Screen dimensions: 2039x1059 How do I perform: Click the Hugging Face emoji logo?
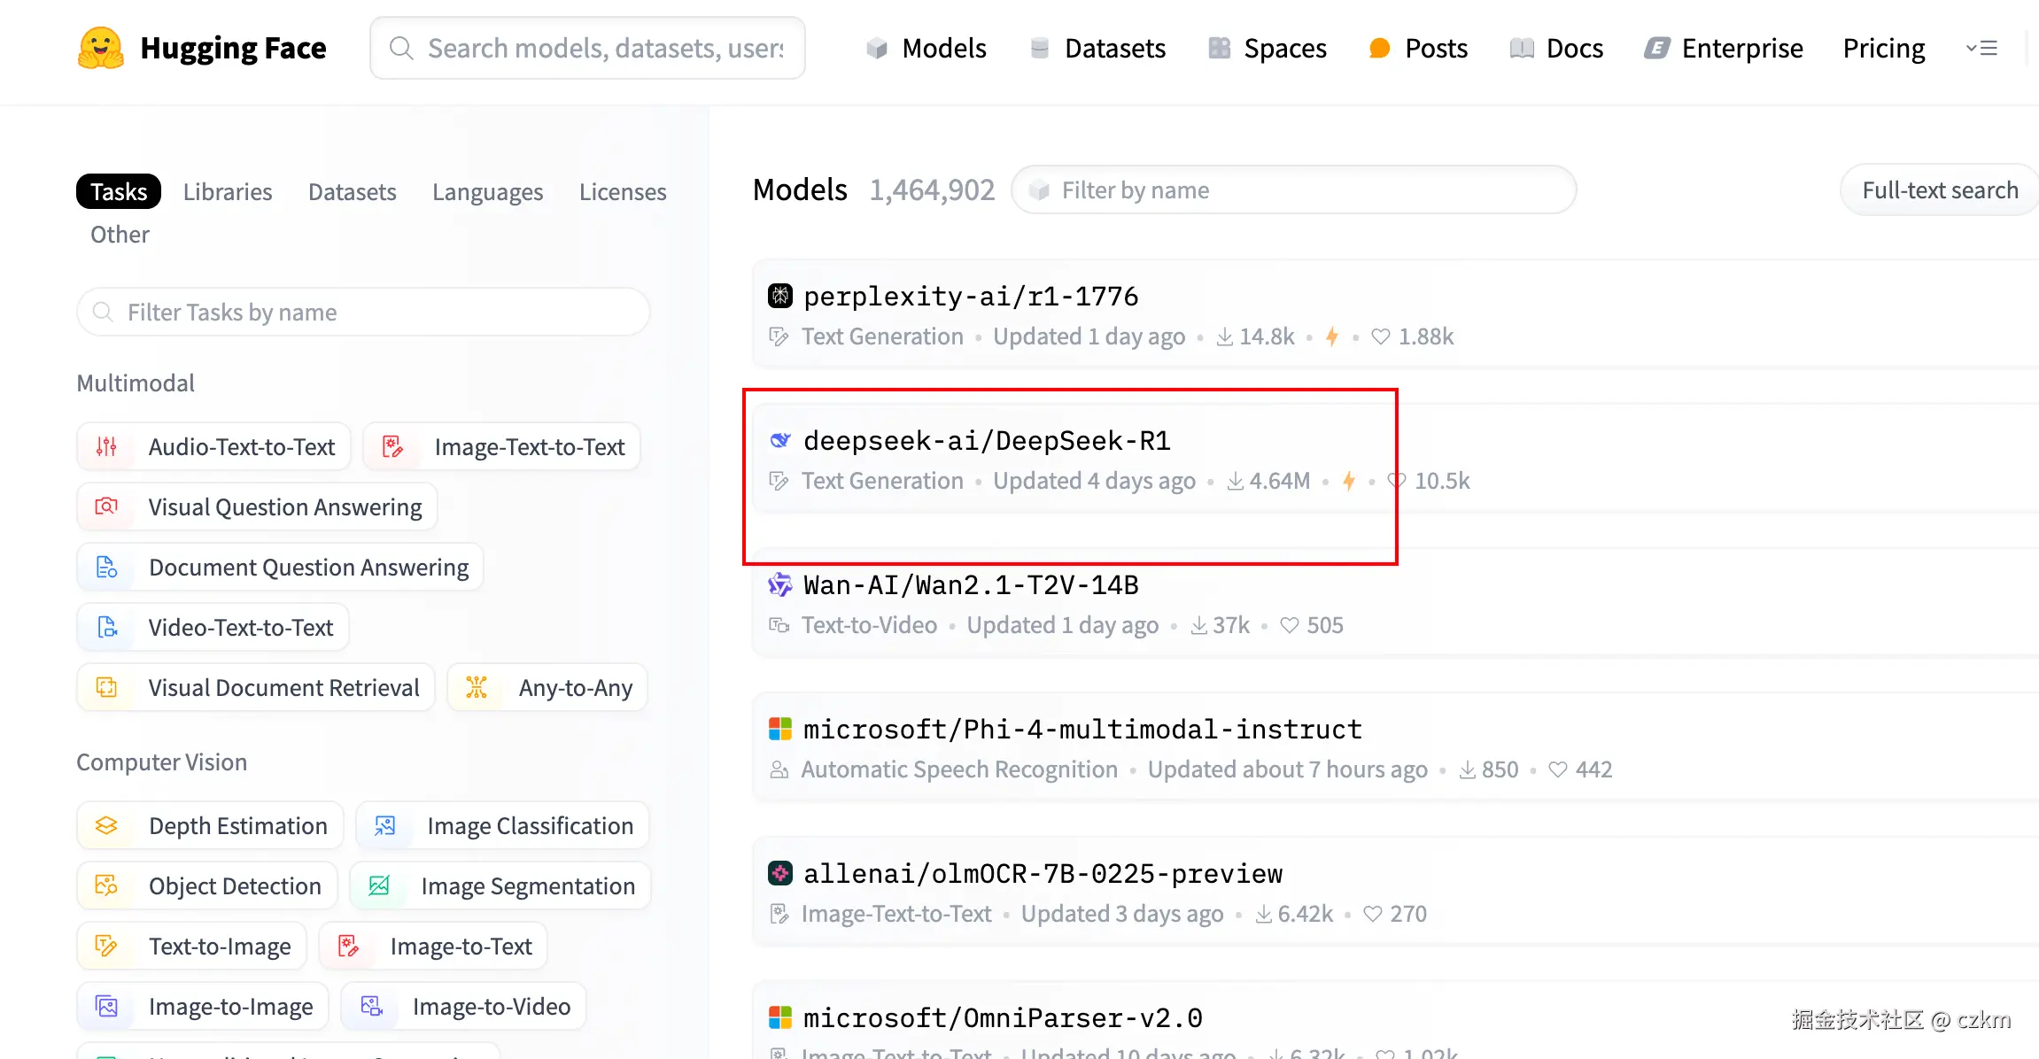100,48
